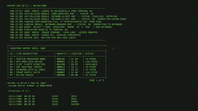Select the 'CORE_SERVICES.MOD' log line
Viewport: 198px width, 111px height.
(52, 14)
